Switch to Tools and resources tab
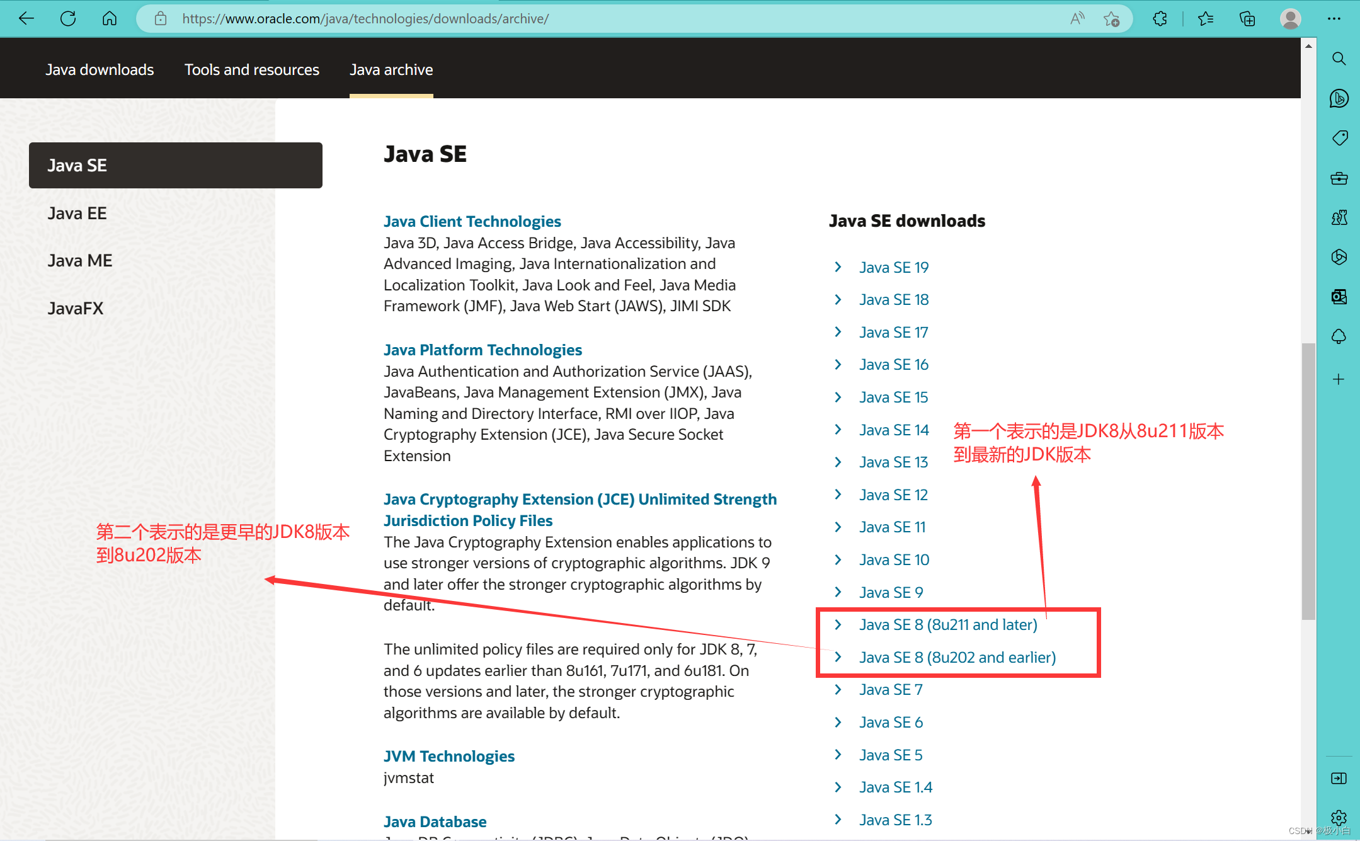The image size is (1360, 841). pos(252,70)
